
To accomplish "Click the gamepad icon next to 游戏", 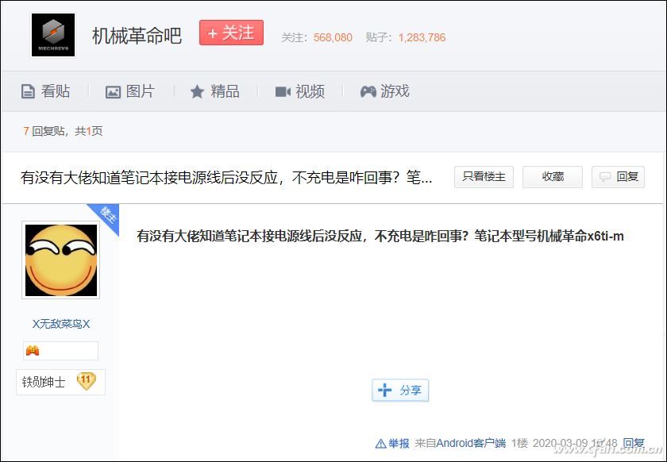I will pos(367,90).
